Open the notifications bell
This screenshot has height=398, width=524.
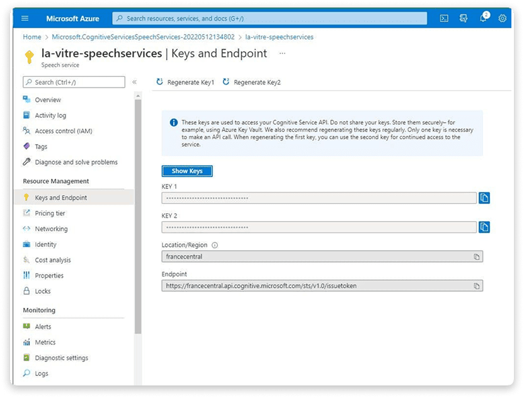484,18
